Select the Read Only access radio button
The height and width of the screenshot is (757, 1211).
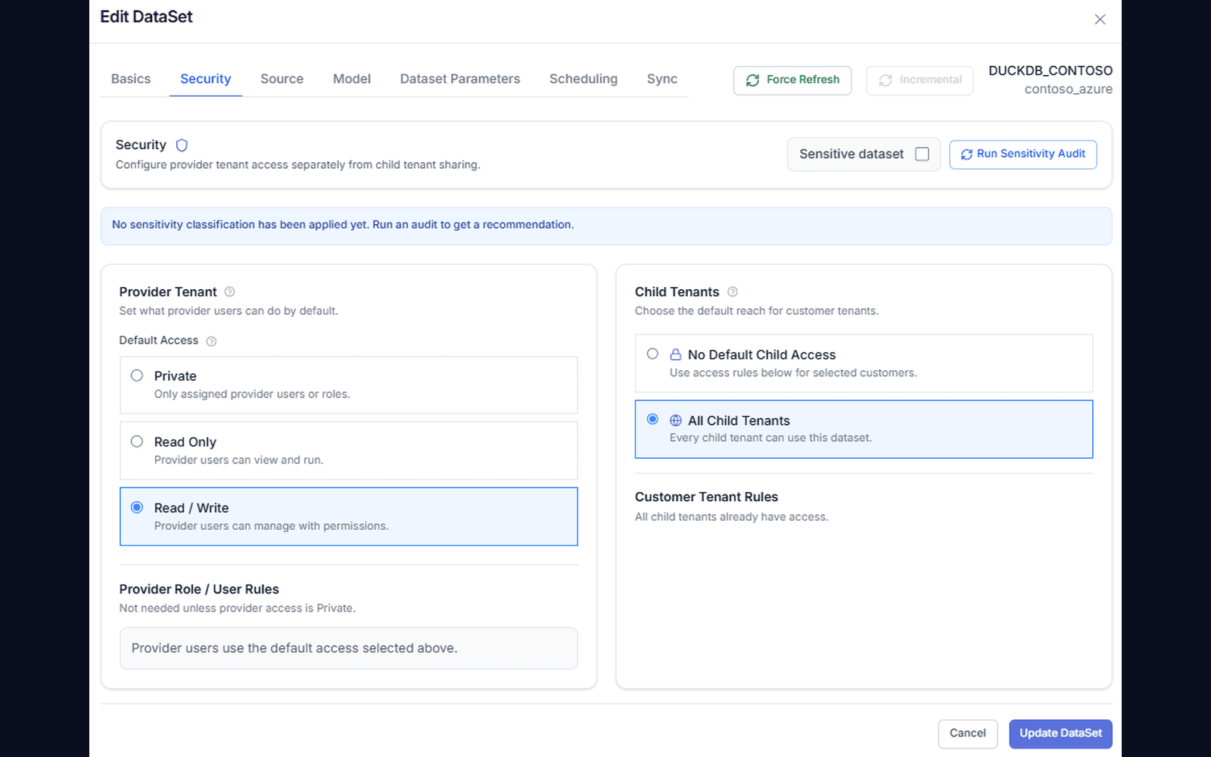tap(137, 441)
